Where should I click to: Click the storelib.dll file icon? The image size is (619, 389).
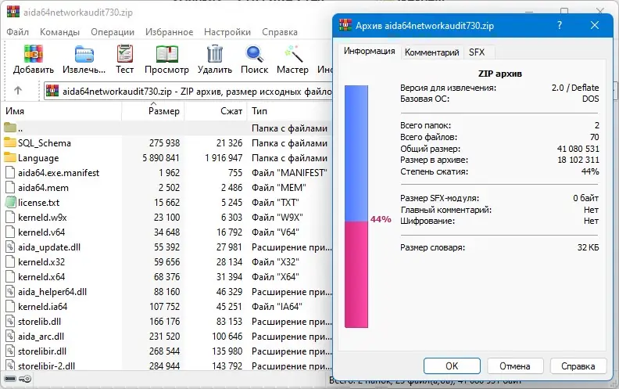tap(10, 322)
